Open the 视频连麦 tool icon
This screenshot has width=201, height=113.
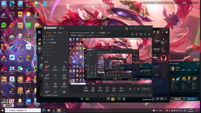[46, 76]
